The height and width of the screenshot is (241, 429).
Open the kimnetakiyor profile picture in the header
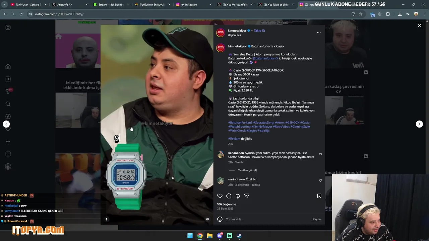click(221, 32)
